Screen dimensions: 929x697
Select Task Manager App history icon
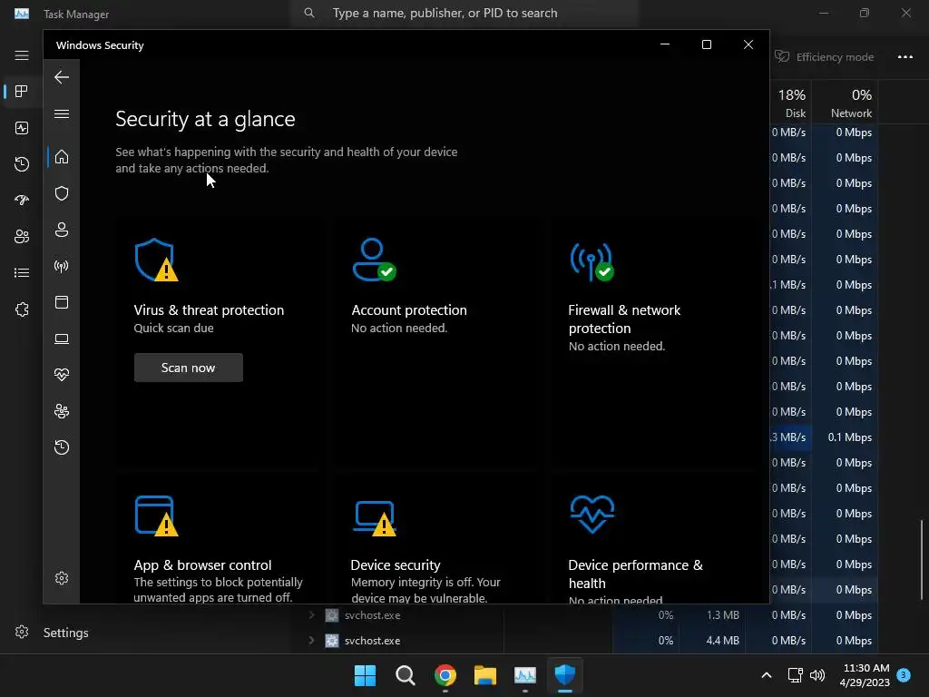22,164
